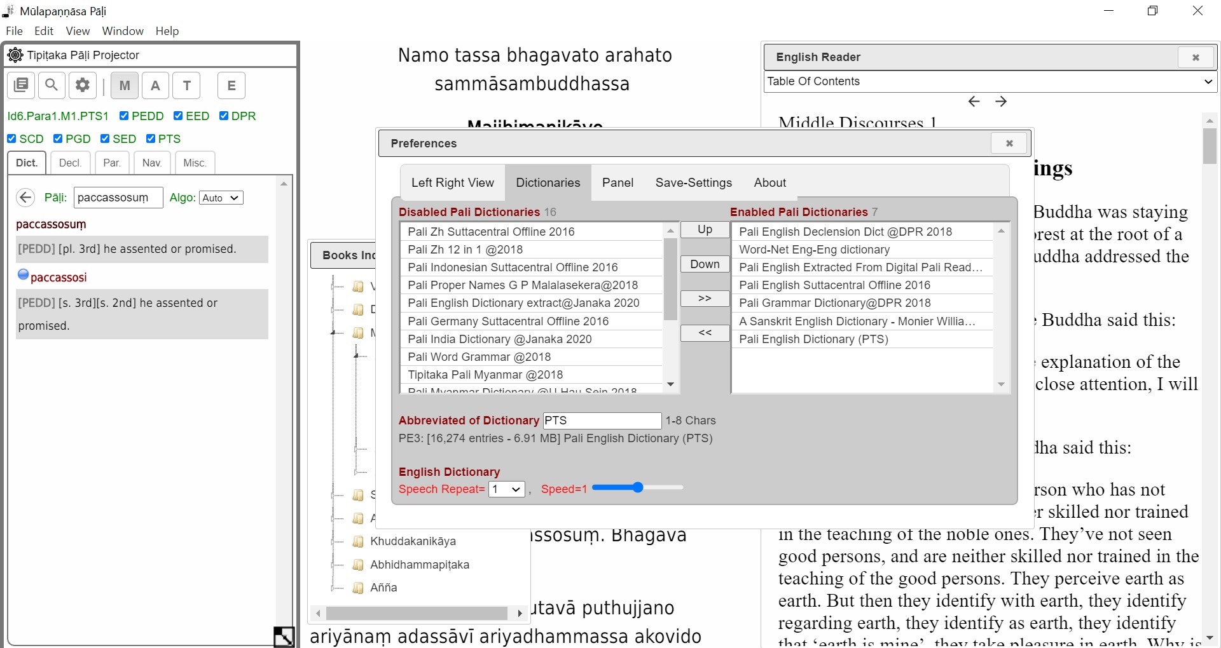Click the Books index horizontal scrollbar thumb
Viewport: 1221px width, 648px height.
point(417,613)
